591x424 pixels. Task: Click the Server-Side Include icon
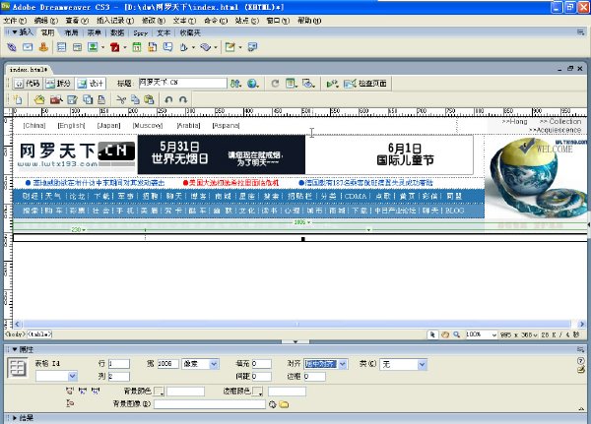153,47
